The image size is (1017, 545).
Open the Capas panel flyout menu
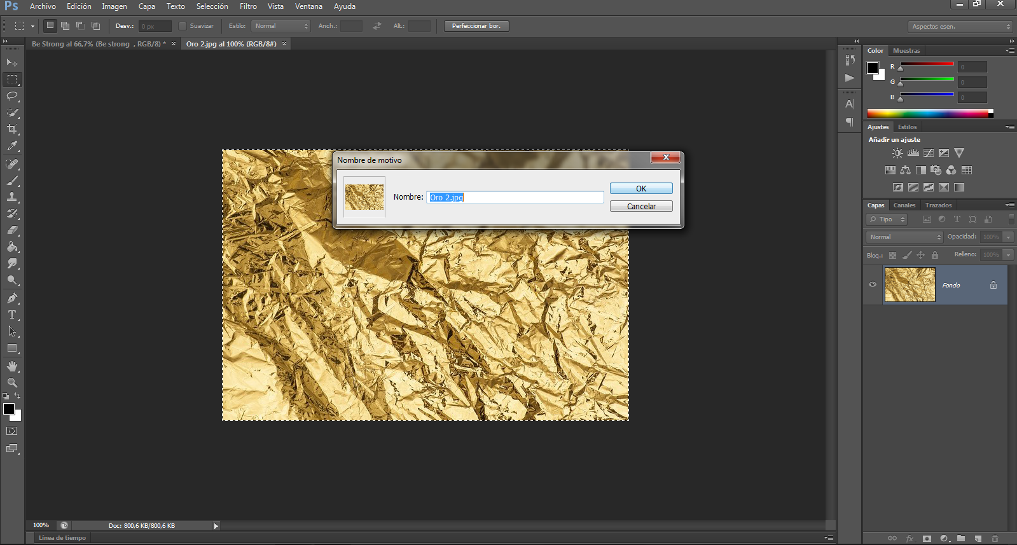(1009, 205)
